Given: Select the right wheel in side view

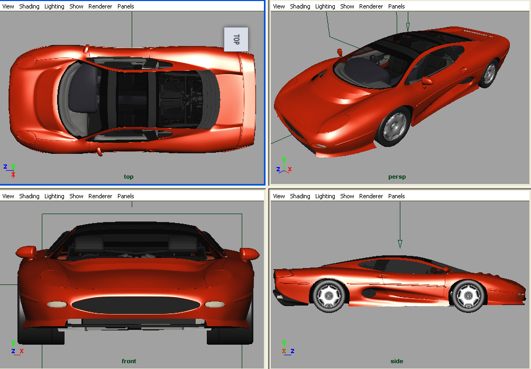Looking at the screenshot, I should click(469, 296).
